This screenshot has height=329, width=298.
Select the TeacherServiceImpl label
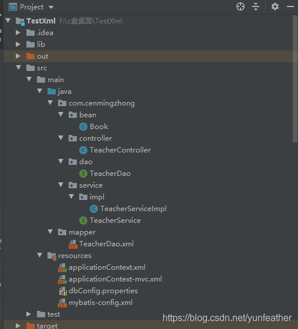pos(134,209)
